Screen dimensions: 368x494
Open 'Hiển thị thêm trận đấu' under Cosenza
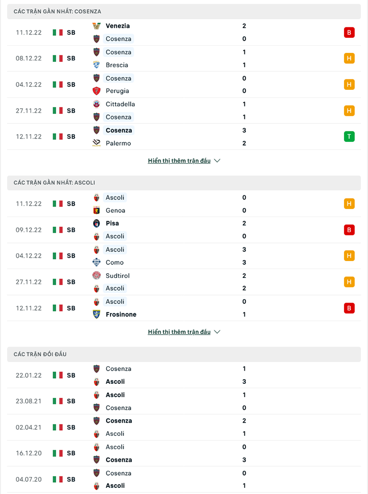click(x=179, y=161)
